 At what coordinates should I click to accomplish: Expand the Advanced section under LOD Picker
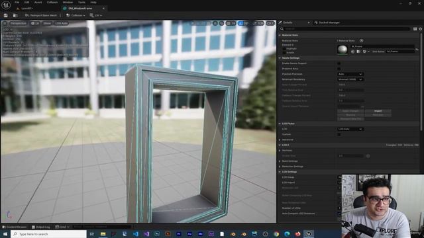click(280, 139)
